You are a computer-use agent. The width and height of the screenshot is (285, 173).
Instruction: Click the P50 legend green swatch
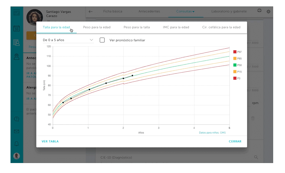[235, 65]
